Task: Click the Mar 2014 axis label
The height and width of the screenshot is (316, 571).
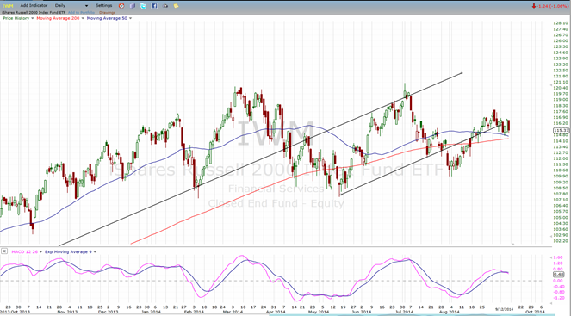Action: [233, 312]
